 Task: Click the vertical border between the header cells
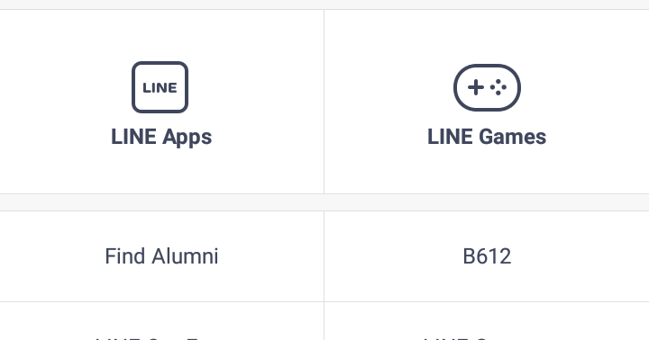click(x=324, y=102)
